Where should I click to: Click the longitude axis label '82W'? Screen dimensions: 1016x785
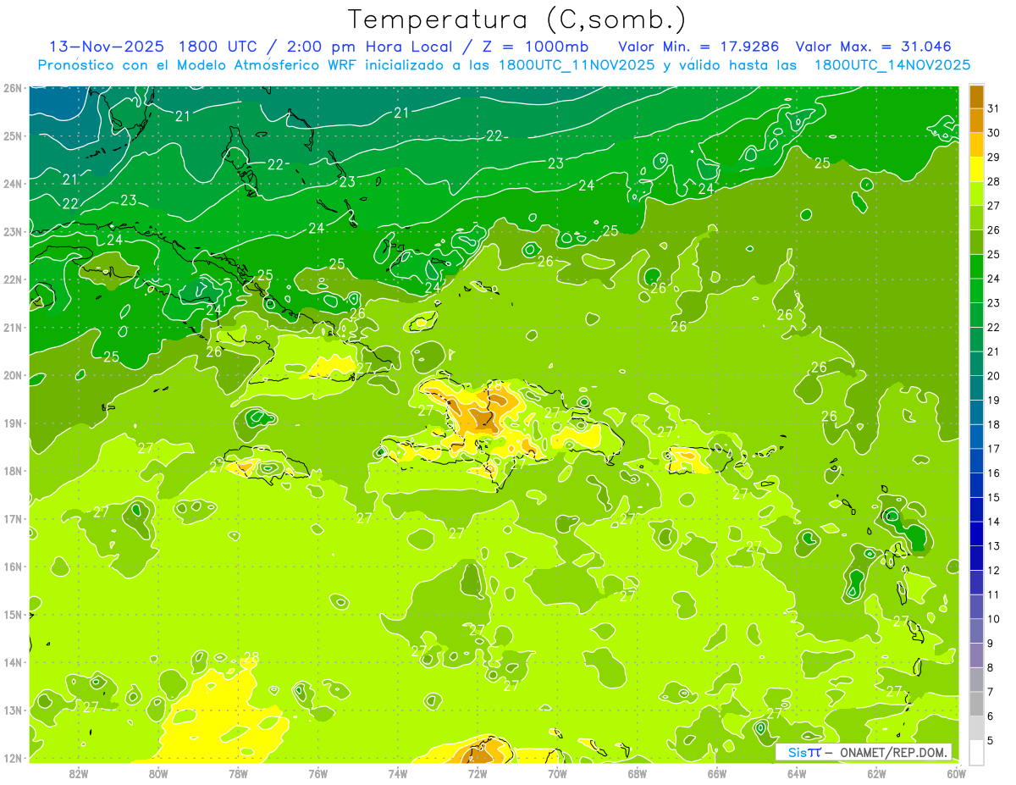(79, 773)
